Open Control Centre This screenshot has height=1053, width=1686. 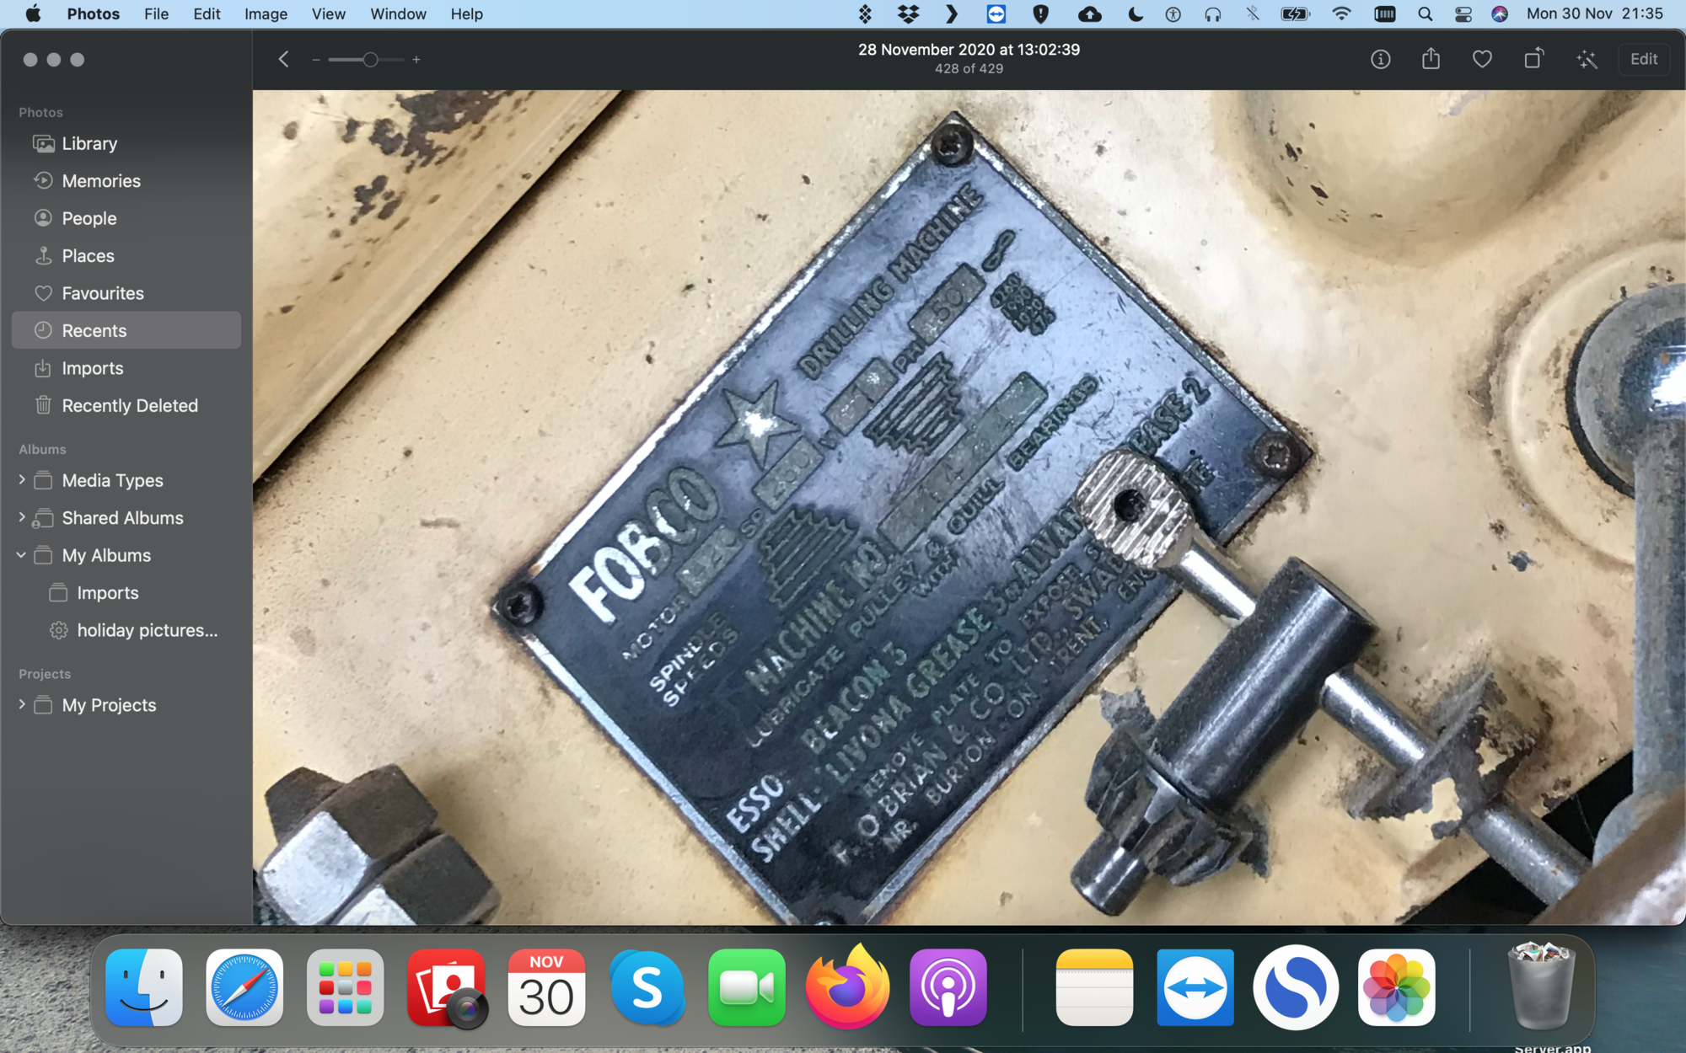1463,13
